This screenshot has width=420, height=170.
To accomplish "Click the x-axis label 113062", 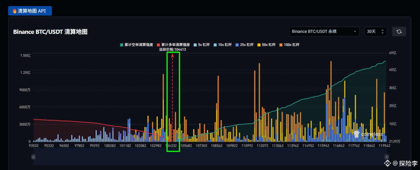I will (278, 146).
